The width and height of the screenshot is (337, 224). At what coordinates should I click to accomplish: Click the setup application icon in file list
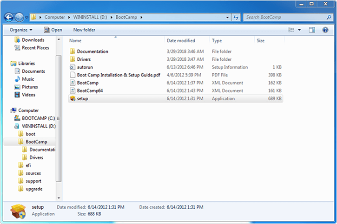pyautogui.click(x=73, y=98)
